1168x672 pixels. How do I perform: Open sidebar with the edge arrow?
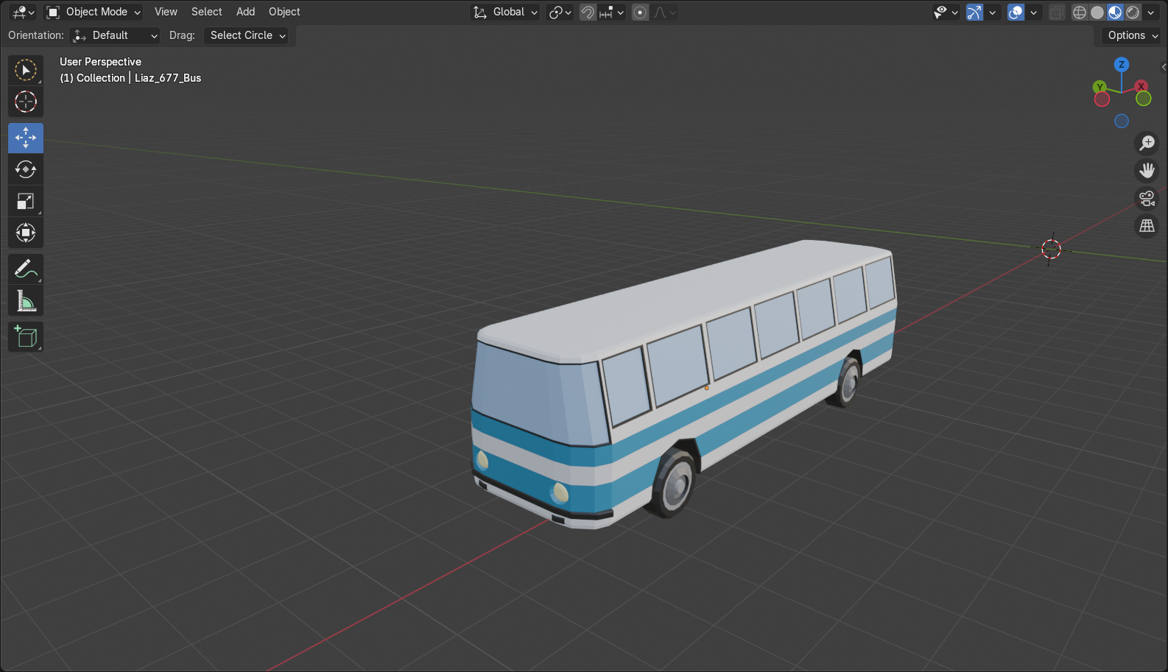1164,67
